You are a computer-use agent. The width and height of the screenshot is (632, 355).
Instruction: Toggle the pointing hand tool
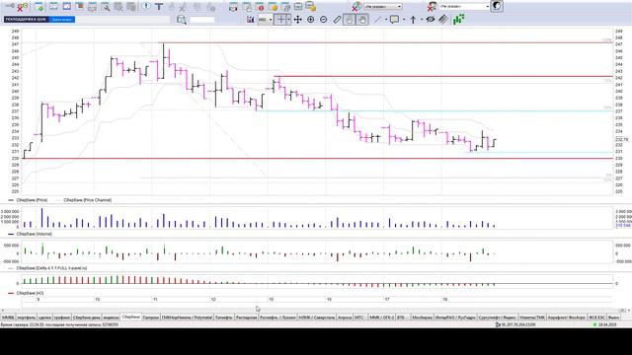[x=349, y=20]
